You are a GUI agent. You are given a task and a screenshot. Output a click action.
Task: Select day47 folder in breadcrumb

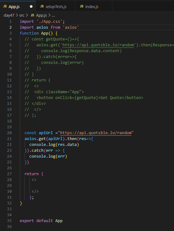(9, 15)
